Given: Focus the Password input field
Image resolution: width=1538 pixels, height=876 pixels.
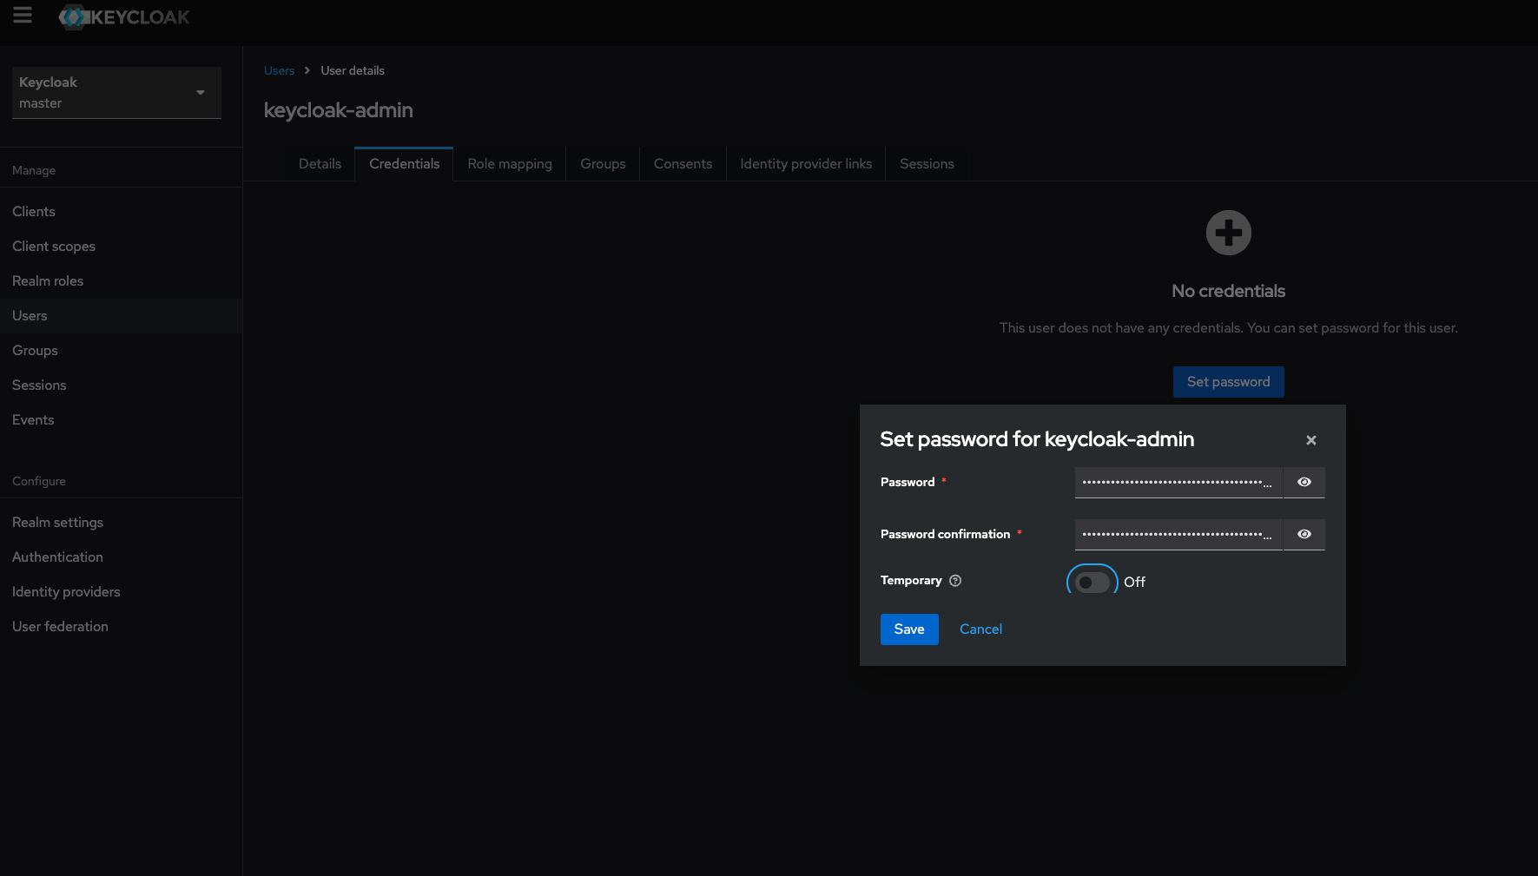Looking at the screenshot, I should [x=1178, y=482].
